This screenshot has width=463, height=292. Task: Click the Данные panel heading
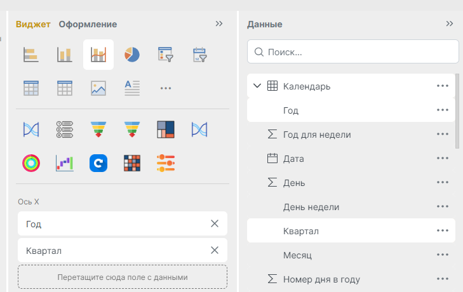(x=265, y=24)
